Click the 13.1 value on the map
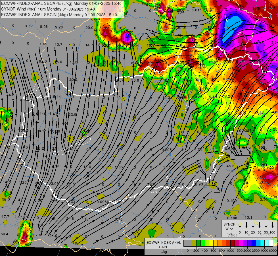Viewport: 278px width, 256px height. click(248, 217)
